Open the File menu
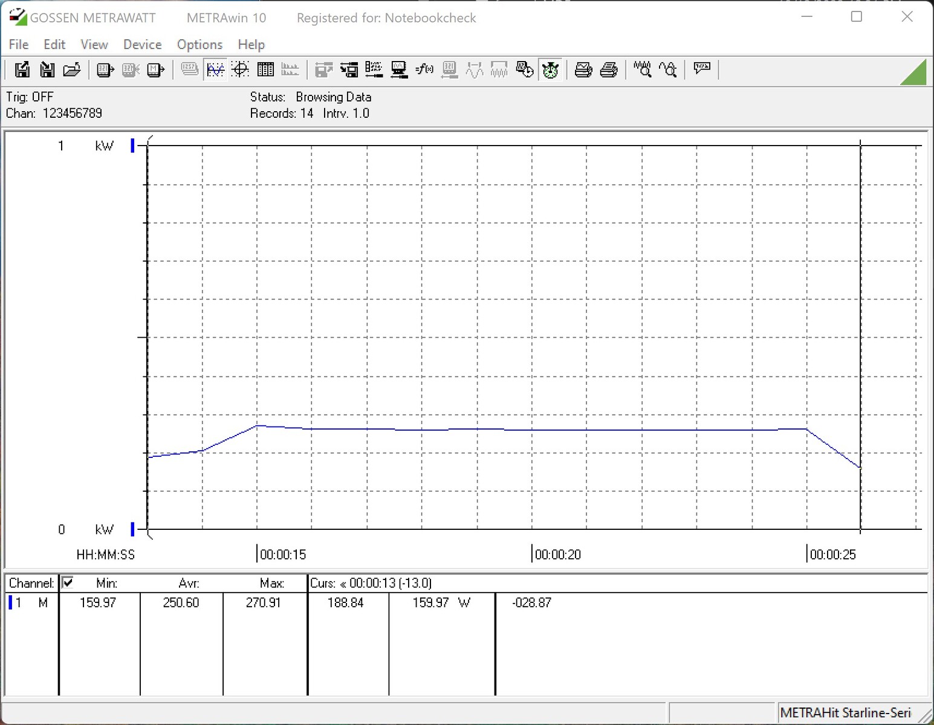 point(19,45)
